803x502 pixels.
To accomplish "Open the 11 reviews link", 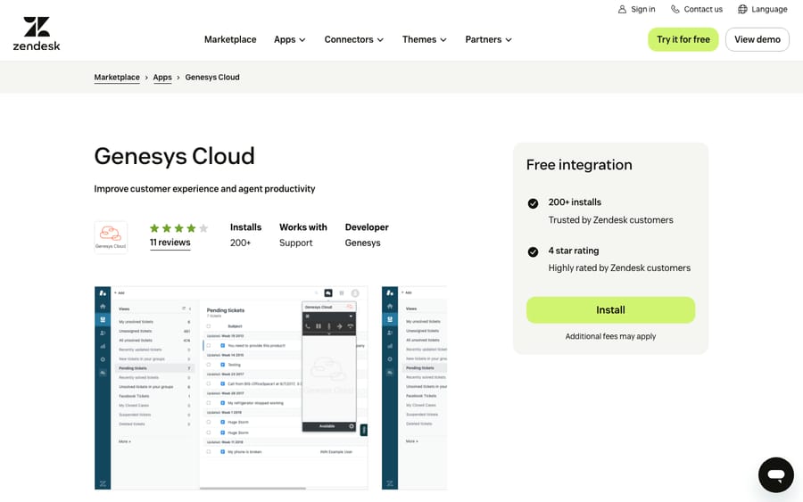I will point(170,243).
